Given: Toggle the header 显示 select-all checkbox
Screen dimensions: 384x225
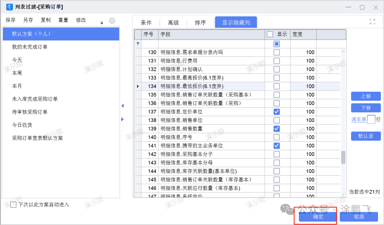Looking at the screenshot, I should point(270,34).
